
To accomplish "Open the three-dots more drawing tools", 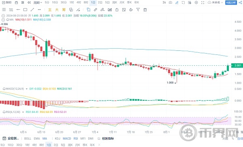I will (x=39, y=10).
